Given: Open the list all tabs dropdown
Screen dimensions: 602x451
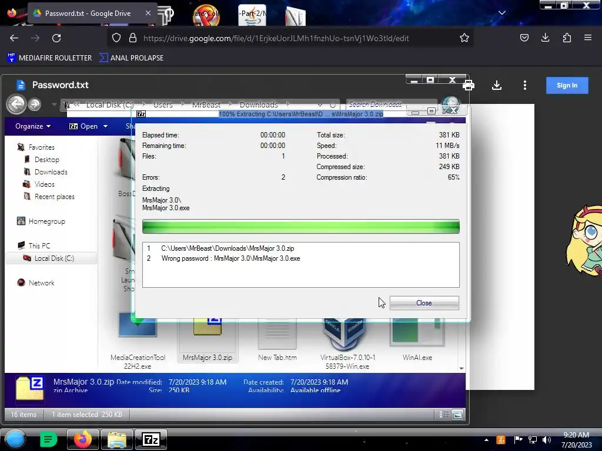Looking at the screenshot, I should (502, 13).
